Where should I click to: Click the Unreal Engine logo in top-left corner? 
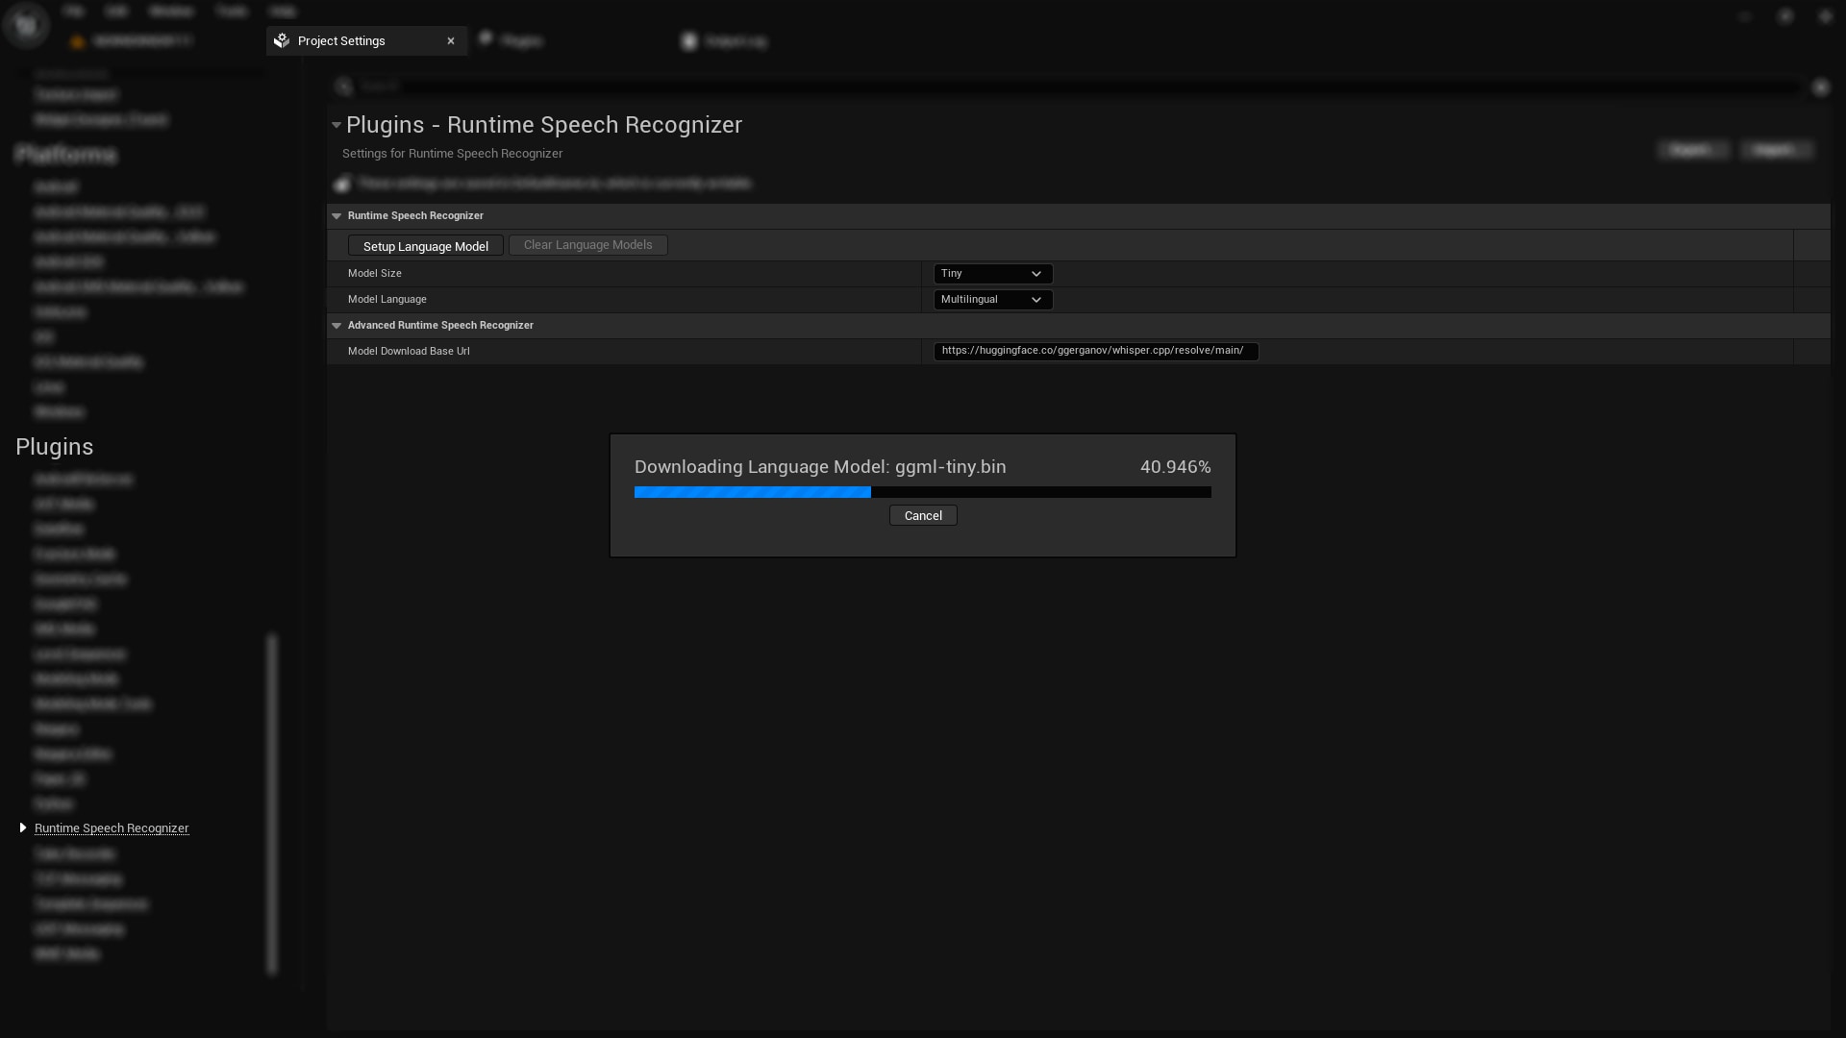26,24
